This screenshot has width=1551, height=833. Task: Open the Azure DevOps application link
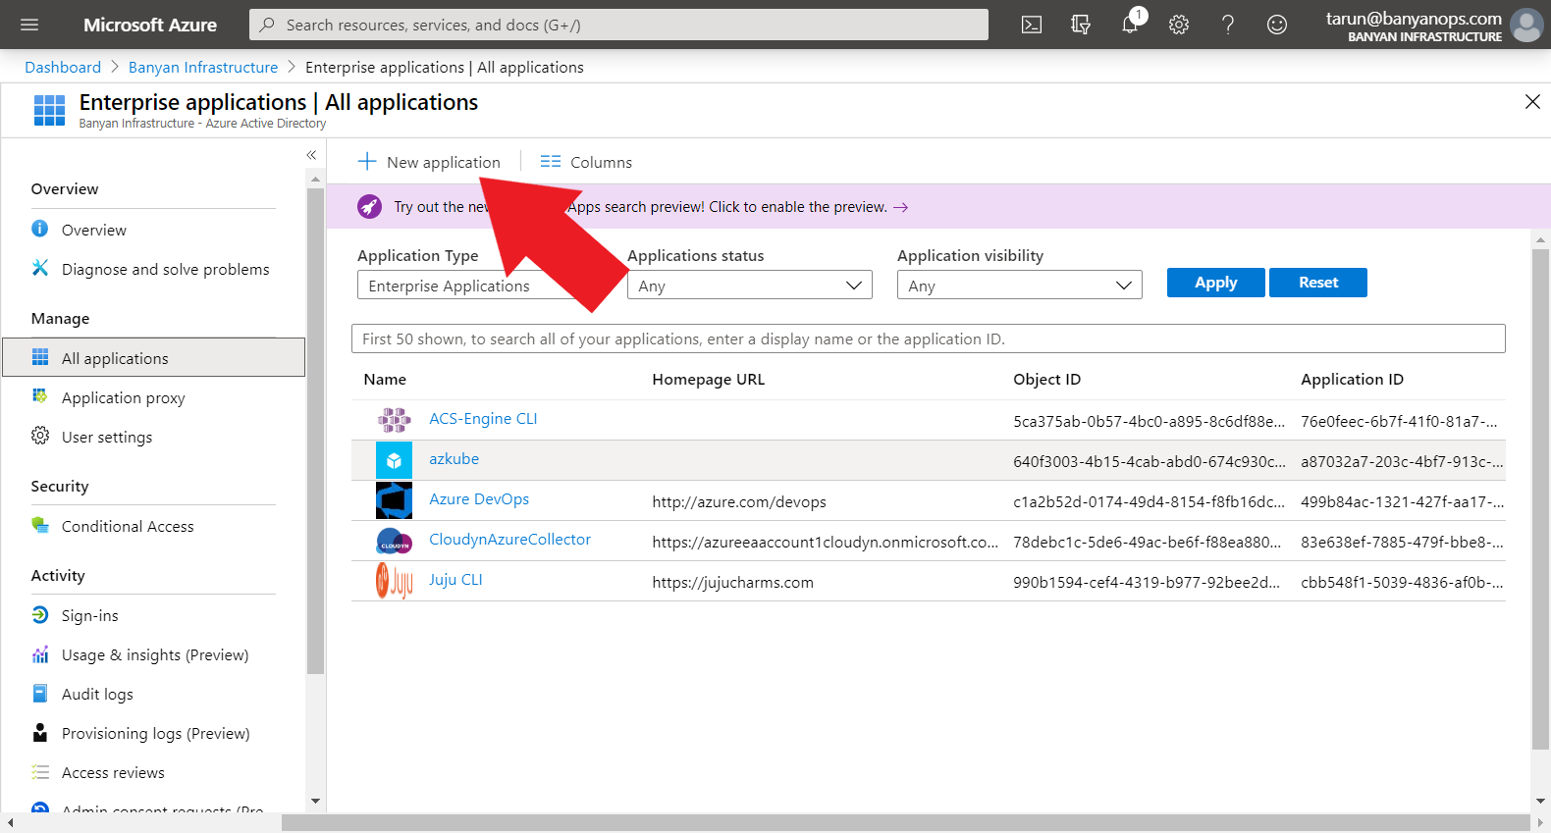click(479, 498)
